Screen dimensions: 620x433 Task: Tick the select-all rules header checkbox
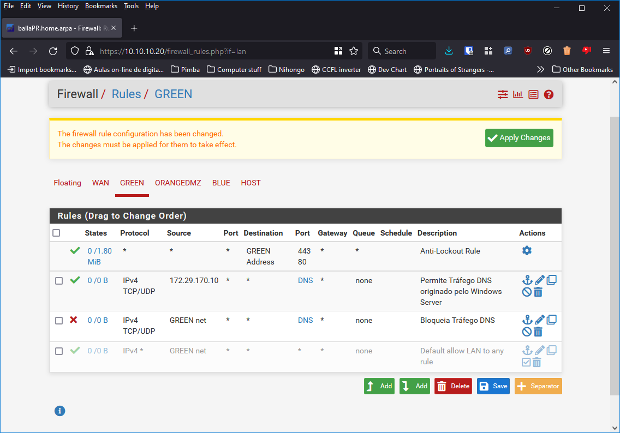point(56,233)
